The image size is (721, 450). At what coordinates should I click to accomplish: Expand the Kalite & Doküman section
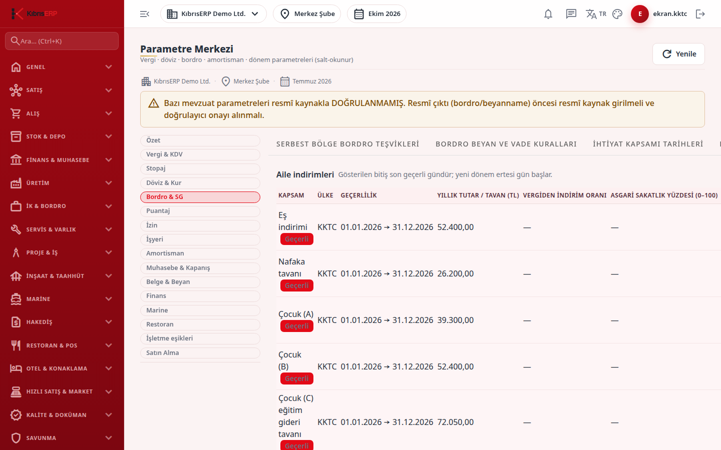62,415
